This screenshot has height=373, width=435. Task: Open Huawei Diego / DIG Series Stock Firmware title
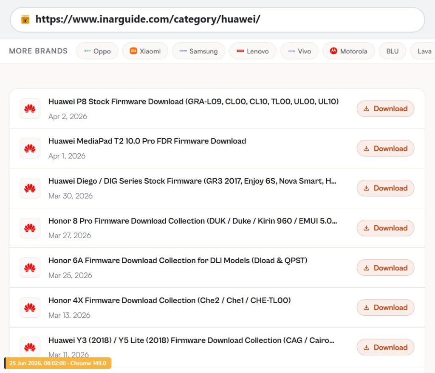coord(192,181)
